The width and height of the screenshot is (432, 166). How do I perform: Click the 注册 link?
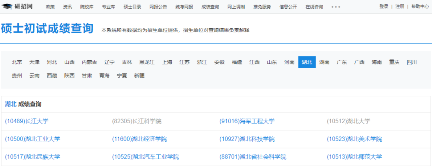coord(400,7)
